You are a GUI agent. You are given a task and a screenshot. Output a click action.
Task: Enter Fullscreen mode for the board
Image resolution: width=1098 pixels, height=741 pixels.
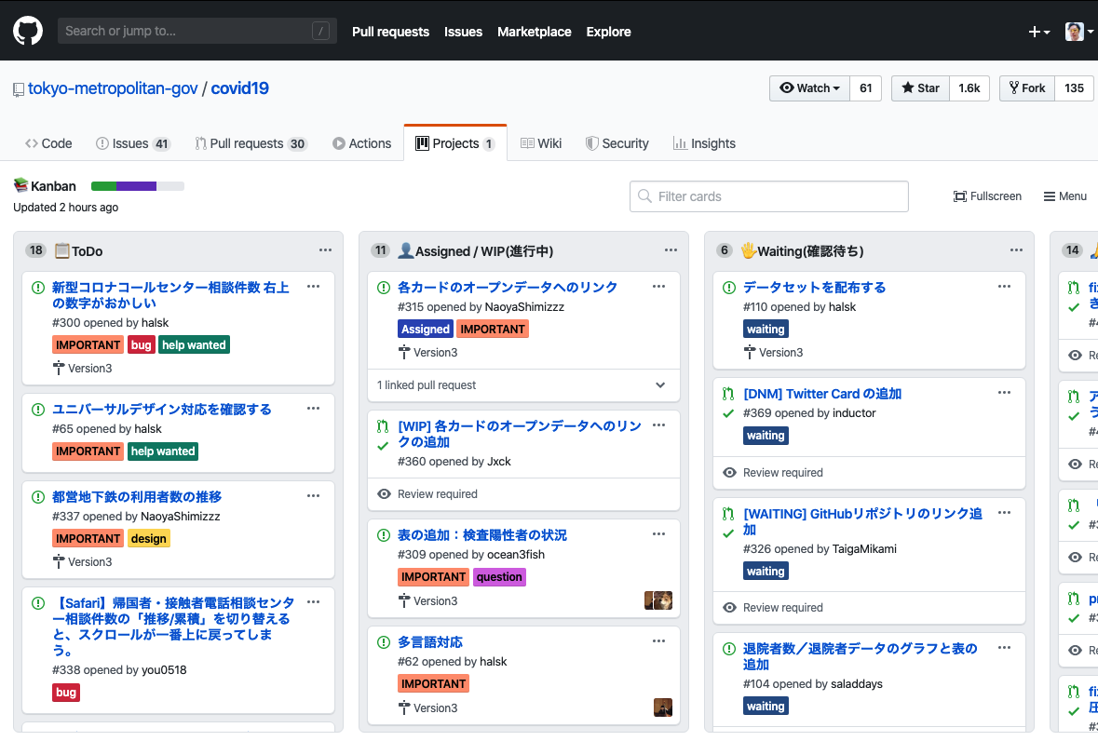pyautogui.click(x=987, y=196)
